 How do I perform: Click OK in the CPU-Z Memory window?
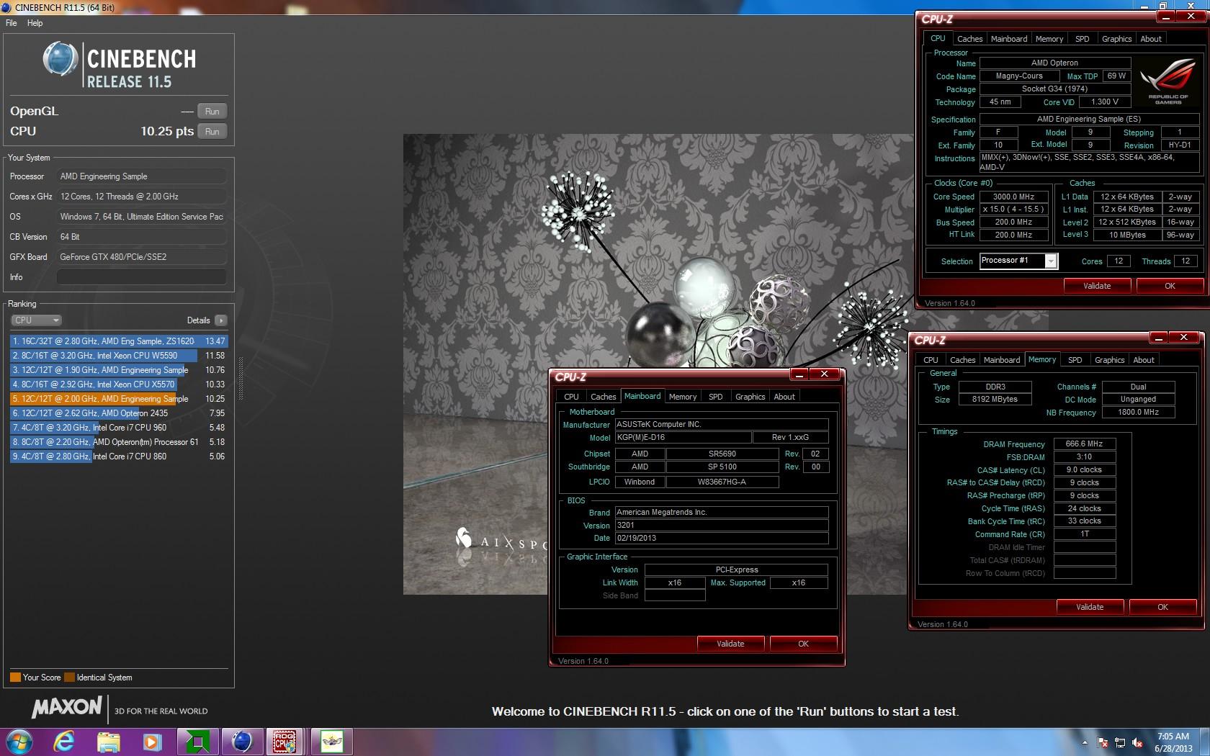(1162, 607)
